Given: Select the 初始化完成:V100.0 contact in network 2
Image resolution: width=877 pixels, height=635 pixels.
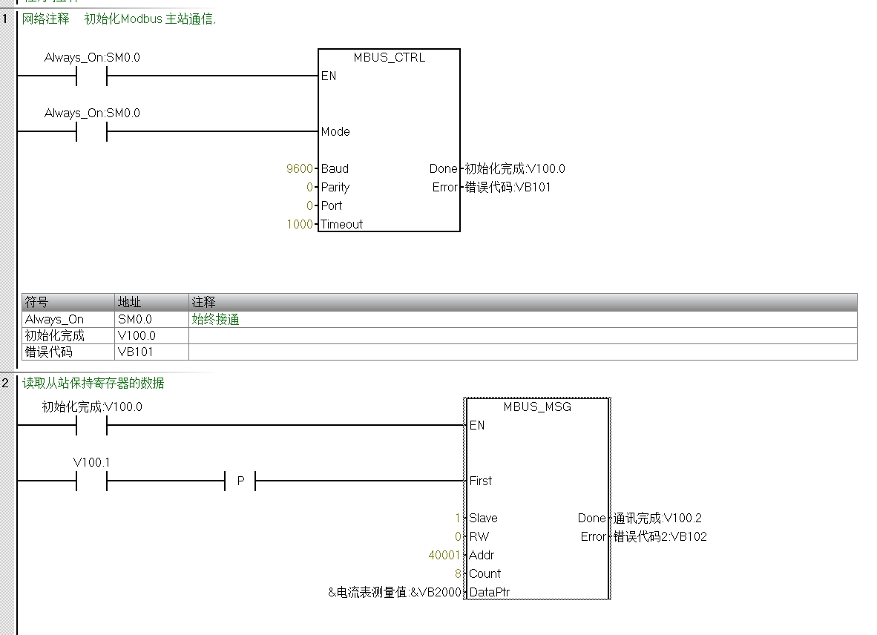Looking at the screenshot, I should click(92, 425).
